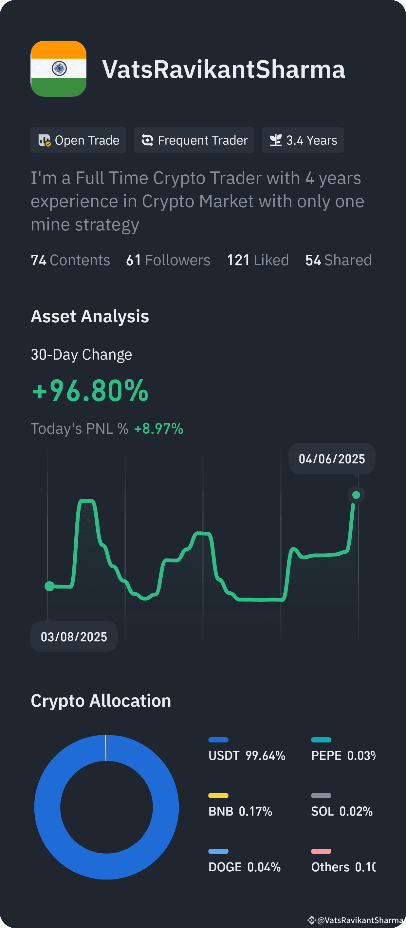Select the Frequent Trader badge
This screenshot has height=928, width=406.
click(x=194, y=140)
